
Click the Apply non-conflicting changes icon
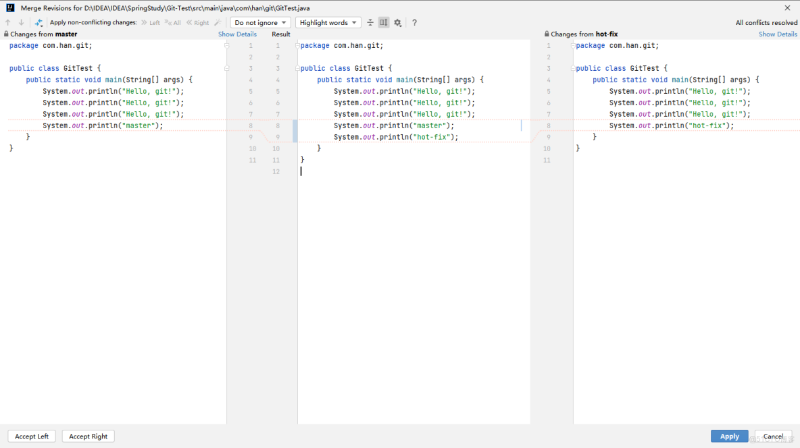click(x=39, y=22)
